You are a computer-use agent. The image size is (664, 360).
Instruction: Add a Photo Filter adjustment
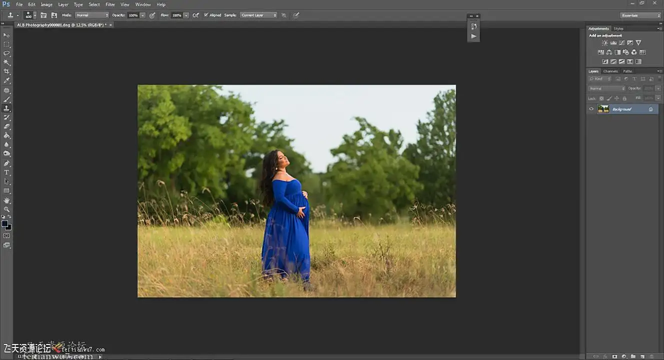625,52
